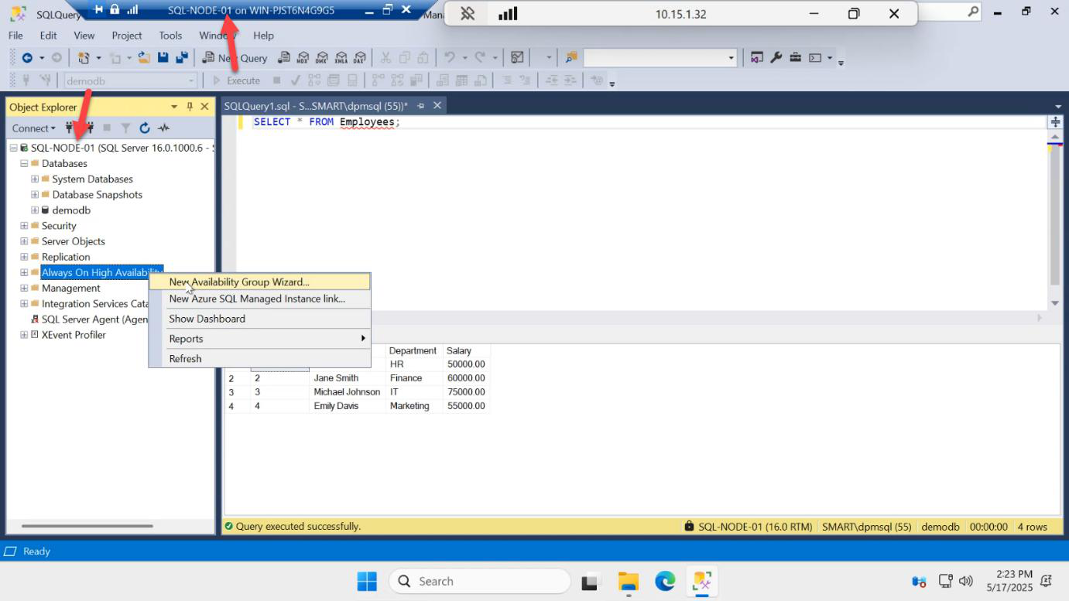Viewport: 1069px width, 601px height.
Task: Click the Toolbox briefcase icon
Action: (x=795, y=58)
